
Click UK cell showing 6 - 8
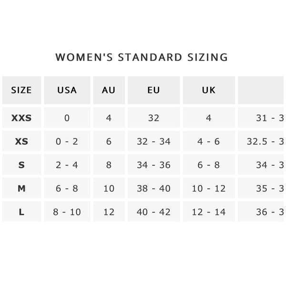tap(209, 165)
